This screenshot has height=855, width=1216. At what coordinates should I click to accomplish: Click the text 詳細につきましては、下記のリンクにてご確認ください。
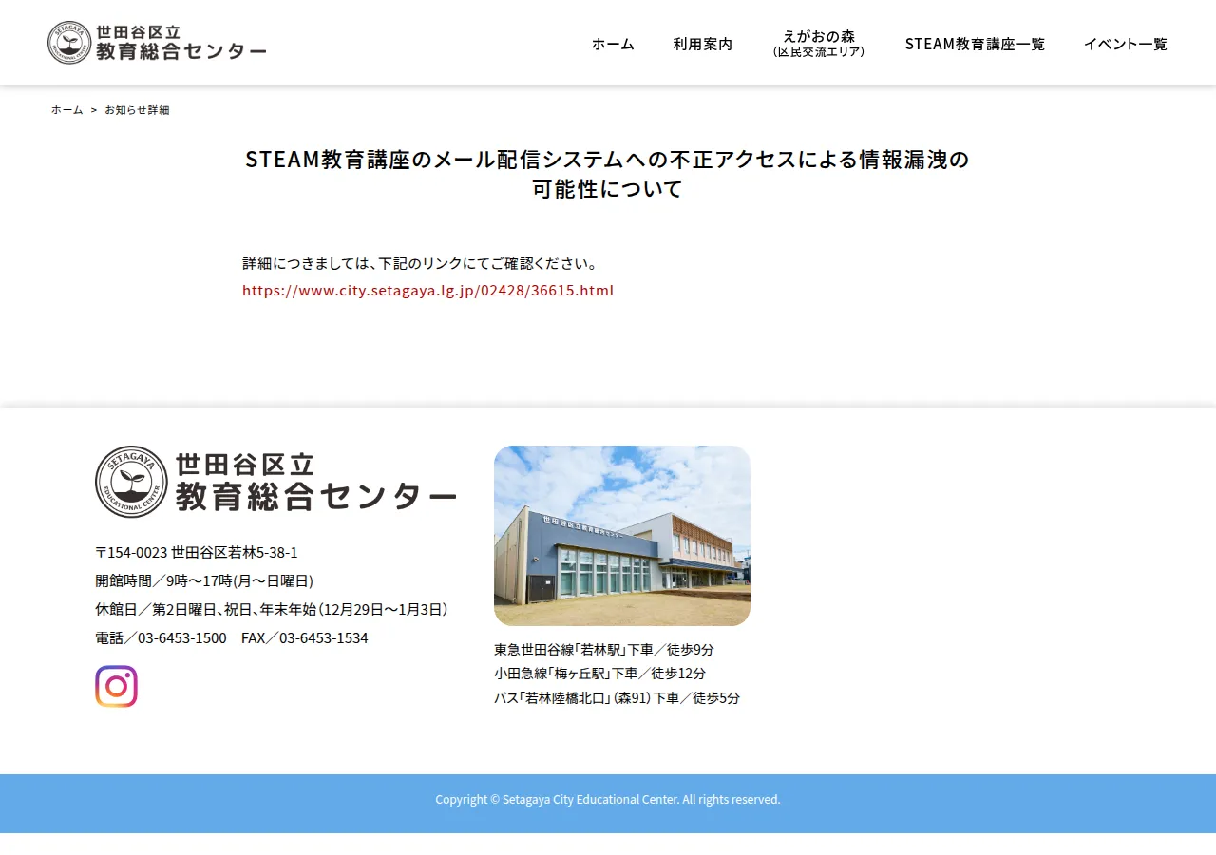(x=421, y=263)
